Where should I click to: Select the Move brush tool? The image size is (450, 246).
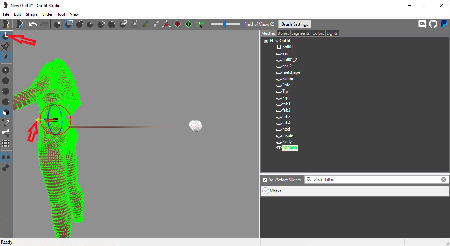101,24
